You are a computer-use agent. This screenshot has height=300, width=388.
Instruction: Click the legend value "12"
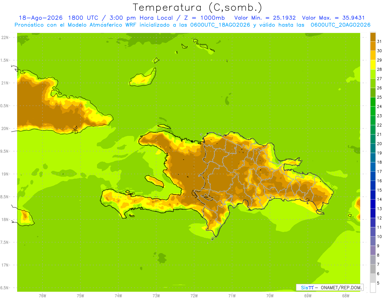tap(379, 218)
